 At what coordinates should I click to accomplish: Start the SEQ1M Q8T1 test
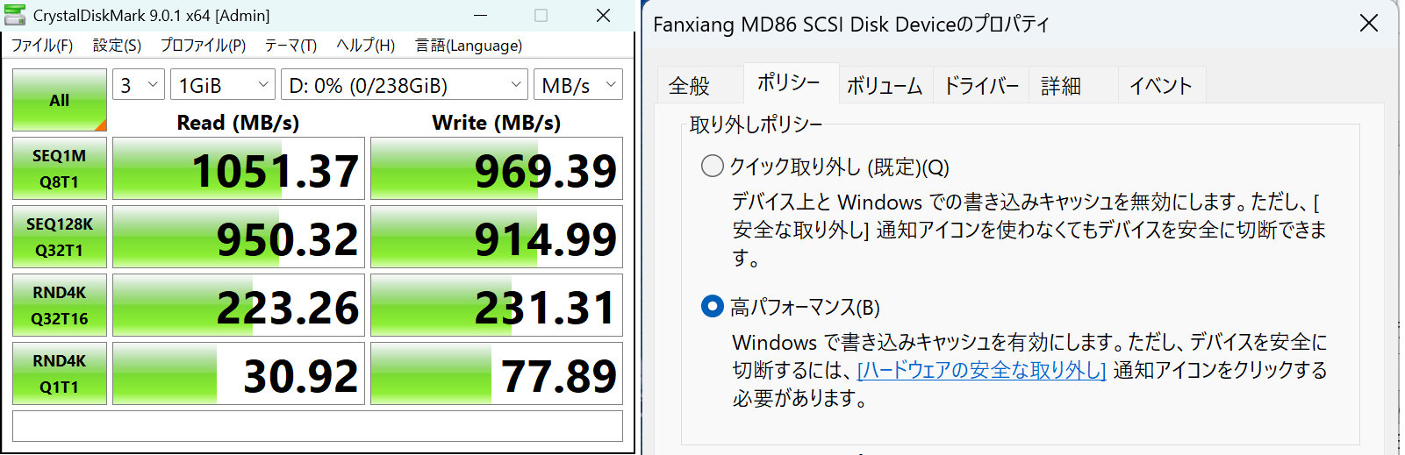pyautogui.click(x=60, y=168)
